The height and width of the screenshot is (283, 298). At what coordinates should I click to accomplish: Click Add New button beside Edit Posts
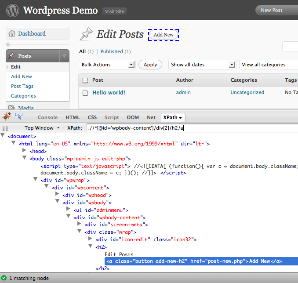pos(164,35)
